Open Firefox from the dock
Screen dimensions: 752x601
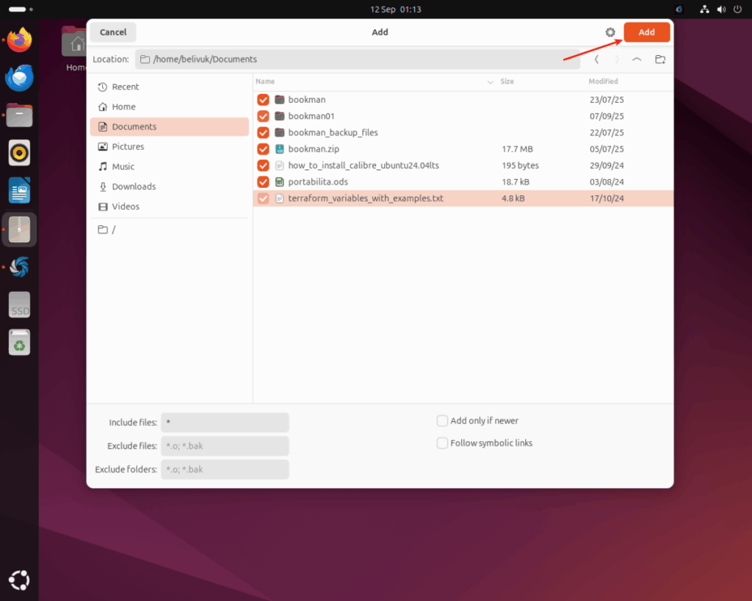click(x=19, y=40)
